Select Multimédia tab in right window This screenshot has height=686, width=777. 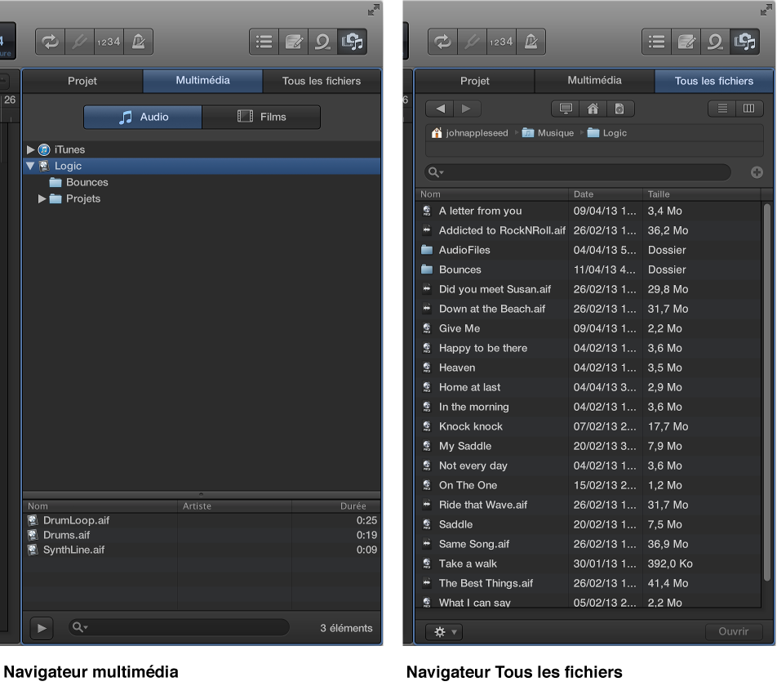(x=595, y=81)
